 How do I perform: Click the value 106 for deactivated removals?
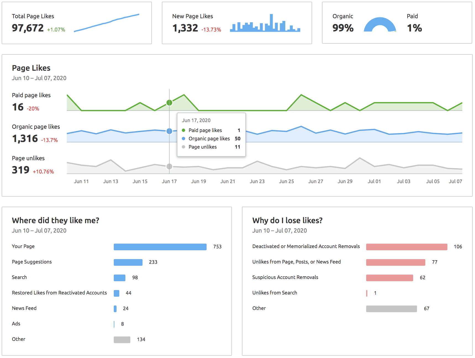click(458, 247)
